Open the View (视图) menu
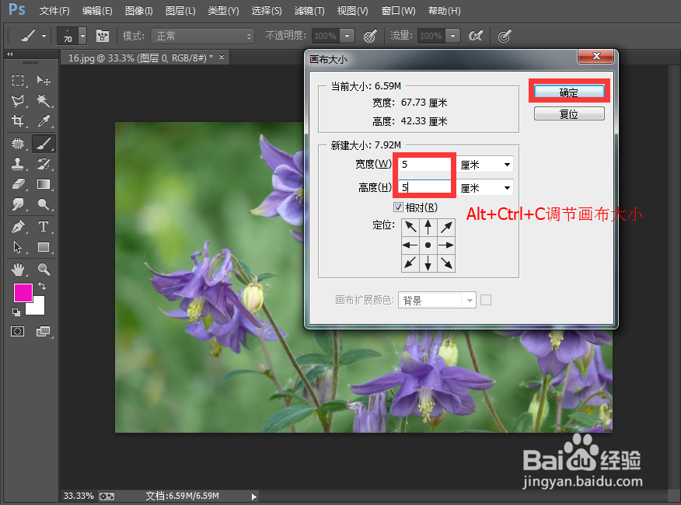The width and height of the screenshot is (681, 505). (x=352, y=11)
